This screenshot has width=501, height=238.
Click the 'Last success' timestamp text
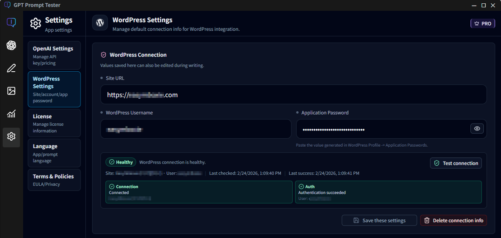point(324,173)
